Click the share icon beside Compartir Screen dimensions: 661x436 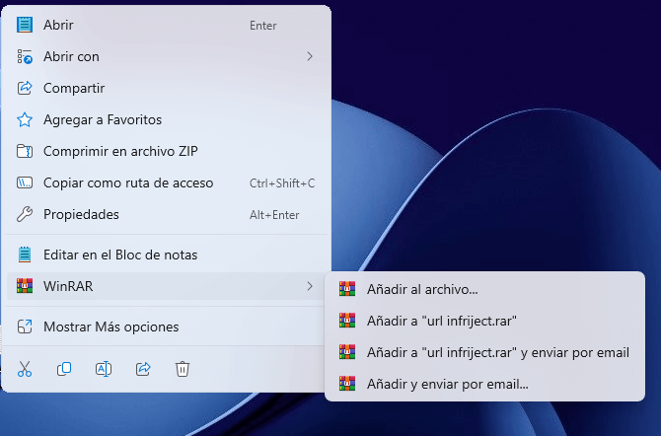[25, 88]
